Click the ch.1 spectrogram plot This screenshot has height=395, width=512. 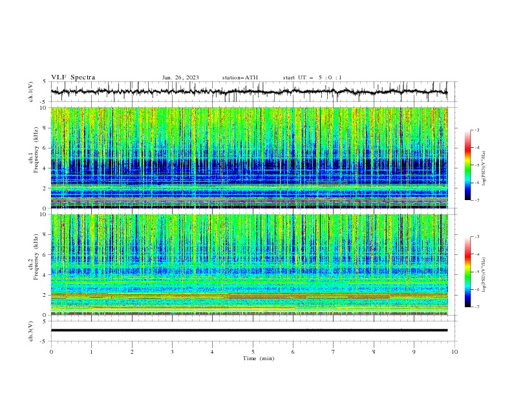249,157
